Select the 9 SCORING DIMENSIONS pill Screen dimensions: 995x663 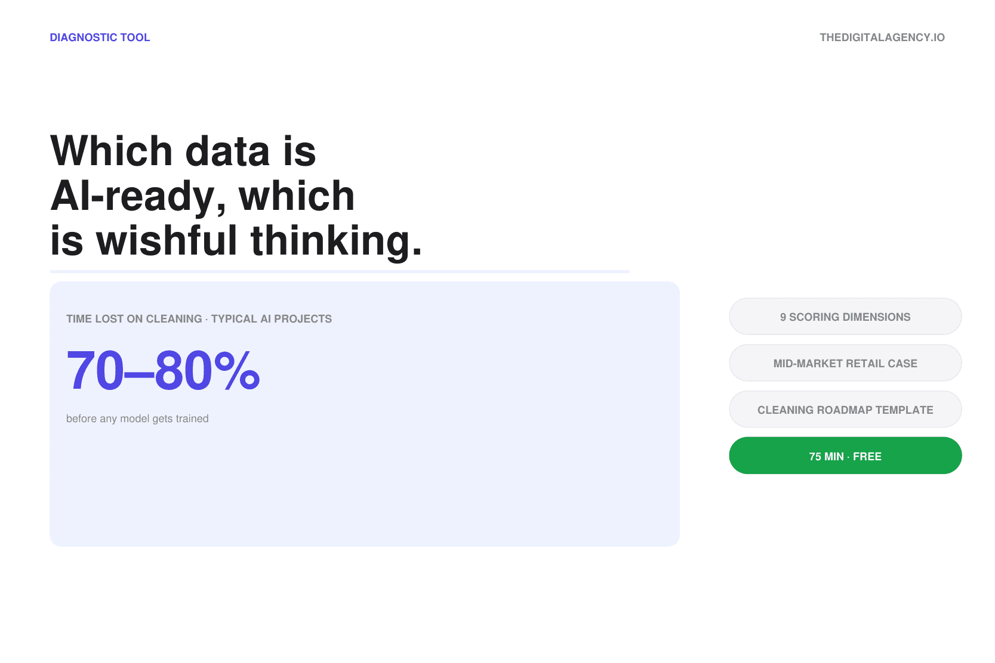tap(845, 317)
